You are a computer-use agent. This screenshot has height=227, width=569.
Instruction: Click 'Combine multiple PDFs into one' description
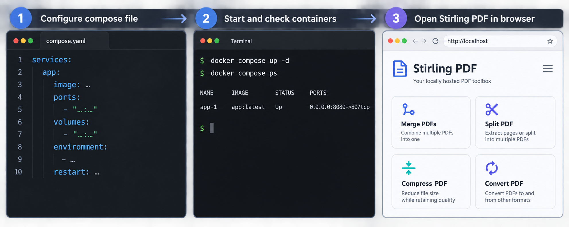[x=427, y=136]
